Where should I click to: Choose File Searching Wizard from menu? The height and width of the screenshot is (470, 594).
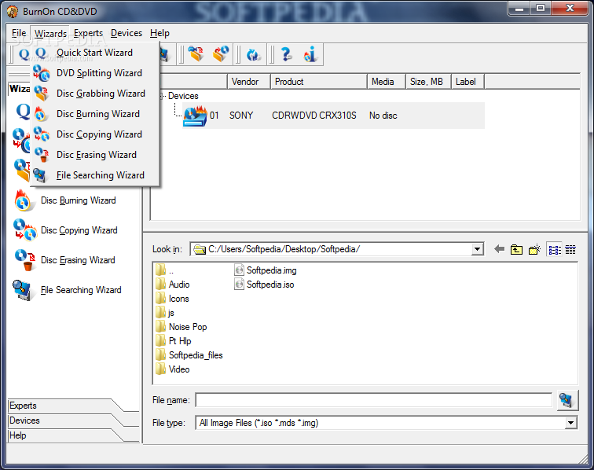click(x=95, y=175)
